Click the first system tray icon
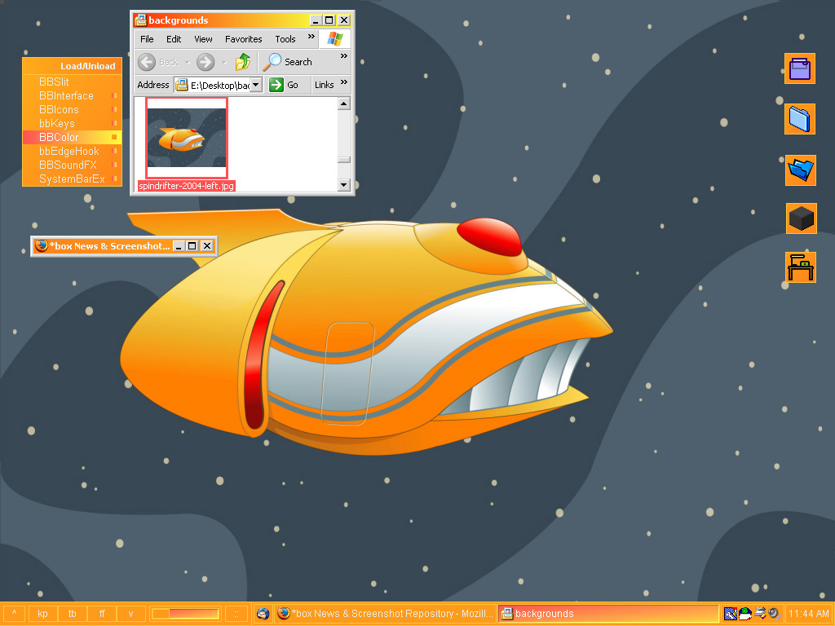835x626 pixels. (x=730, y=614)
